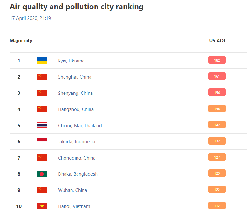This screenshot has width=247, height=215.
Task: Click the Ukraine flag icon beside Kyiv
Action: pyautogui.click(x=42, y=61)
